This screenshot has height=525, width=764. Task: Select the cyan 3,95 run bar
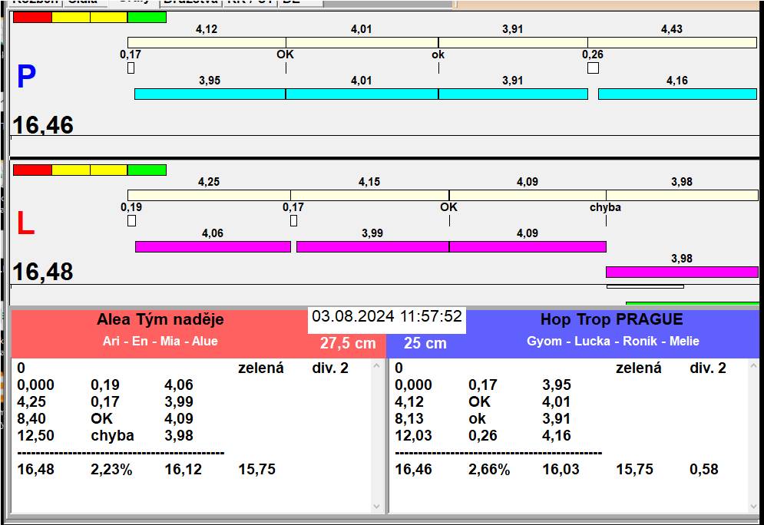210,94
